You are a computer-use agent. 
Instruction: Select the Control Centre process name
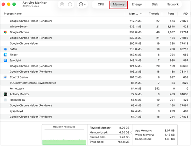(x=19, y=77)
